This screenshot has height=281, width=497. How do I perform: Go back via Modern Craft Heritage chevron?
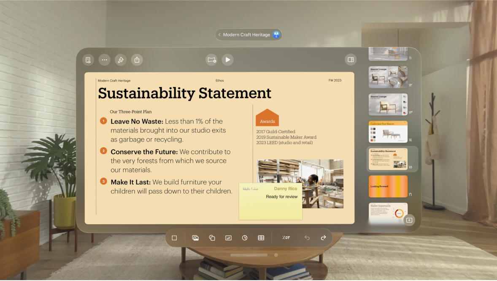click(x=220, y=35)
